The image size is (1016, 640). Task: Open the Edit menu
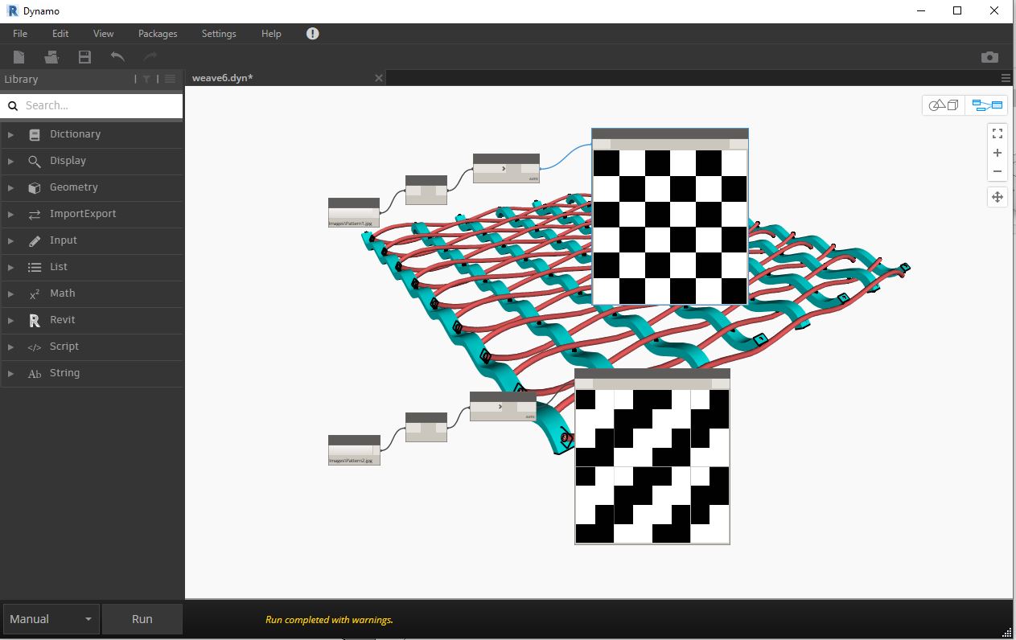pyautogui.click(x=60, y=34)
